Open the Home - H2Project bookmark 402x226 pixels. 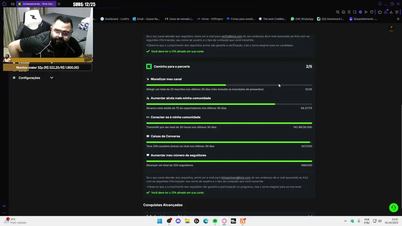[210, 19]
